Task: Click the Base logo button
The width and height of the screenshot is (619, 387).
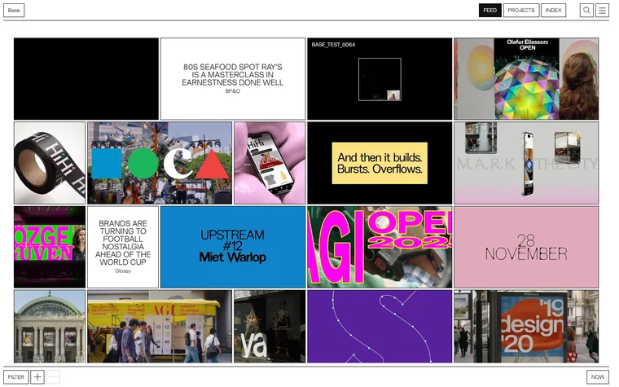Action: click(14, 11)
